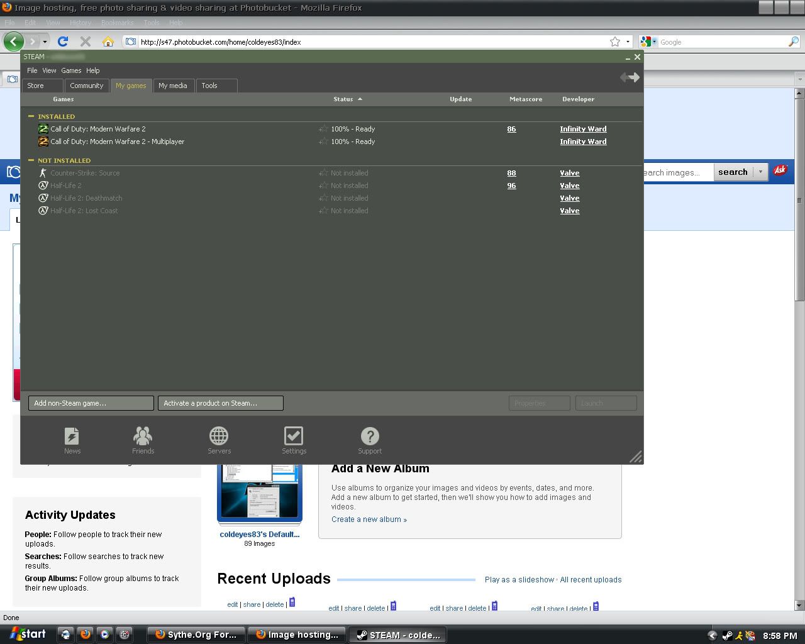Viewport: 805px width, 644px height.
Task: Reload the Firefox page
Action: (x=62, y=42)
